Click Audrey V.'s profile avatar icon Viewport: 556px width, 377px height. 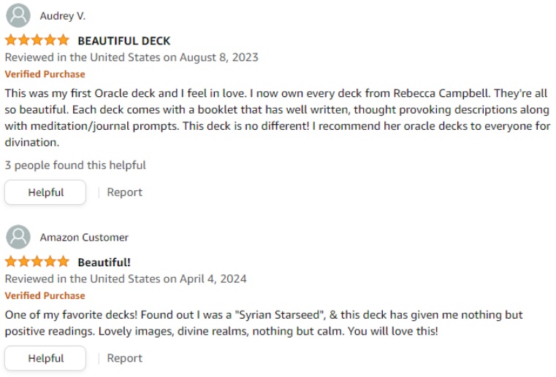pos(18,15)
